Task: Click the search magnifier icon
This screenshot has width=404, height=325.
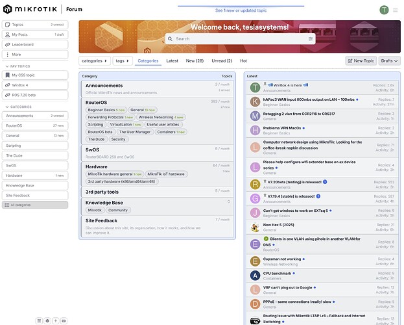Action: click(x=170, y=39)
